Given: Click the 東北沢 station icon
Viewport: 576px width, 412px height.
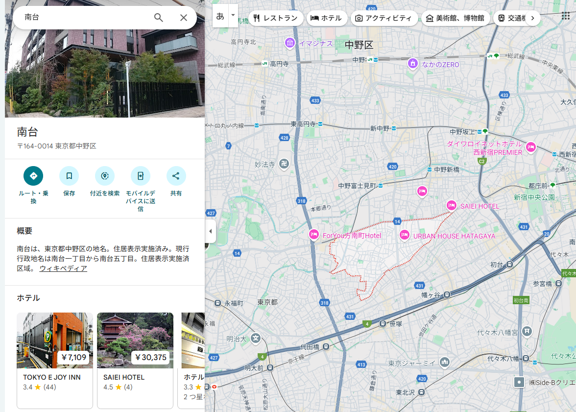Looking at the screenshot, I should coord(421,392).
